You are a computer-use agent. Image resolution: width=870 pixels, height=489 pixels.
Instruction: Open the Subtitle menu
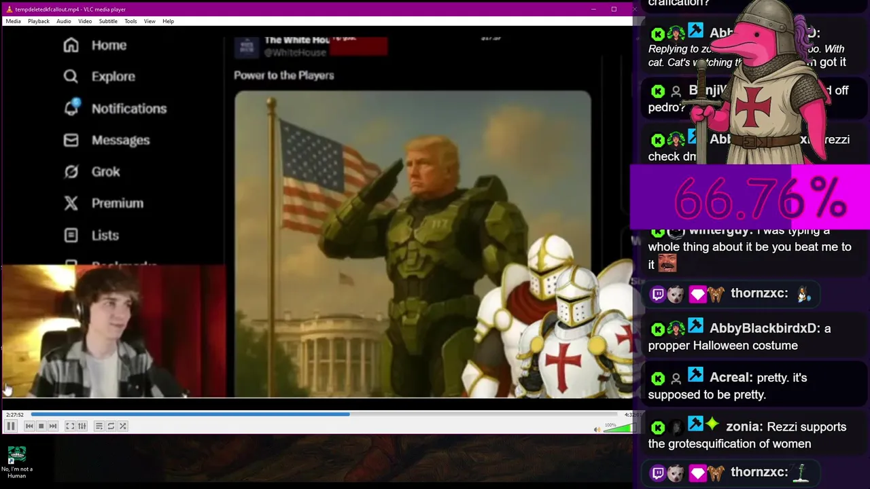[108, 21]
